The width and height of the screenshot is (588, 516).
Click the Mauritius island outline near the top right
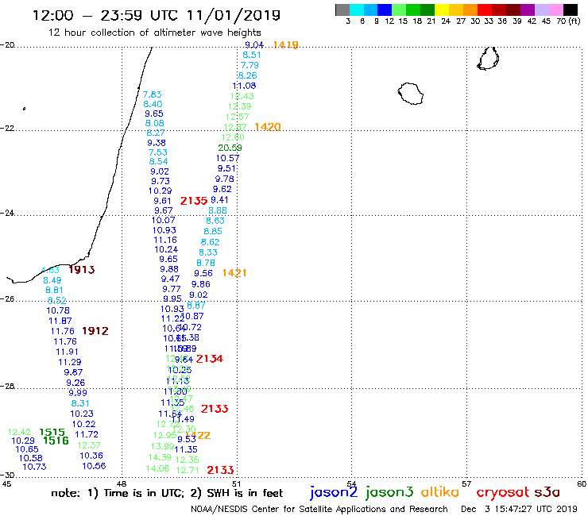click(x=488, y=59)
